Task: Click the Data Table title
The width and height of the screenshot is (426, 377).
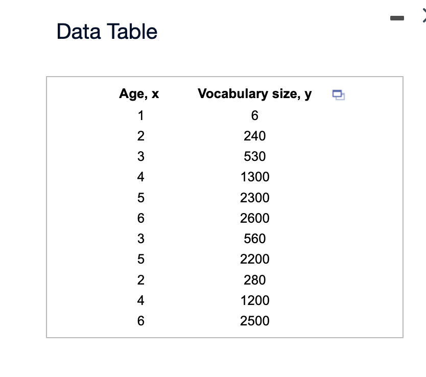Action: 107,32
